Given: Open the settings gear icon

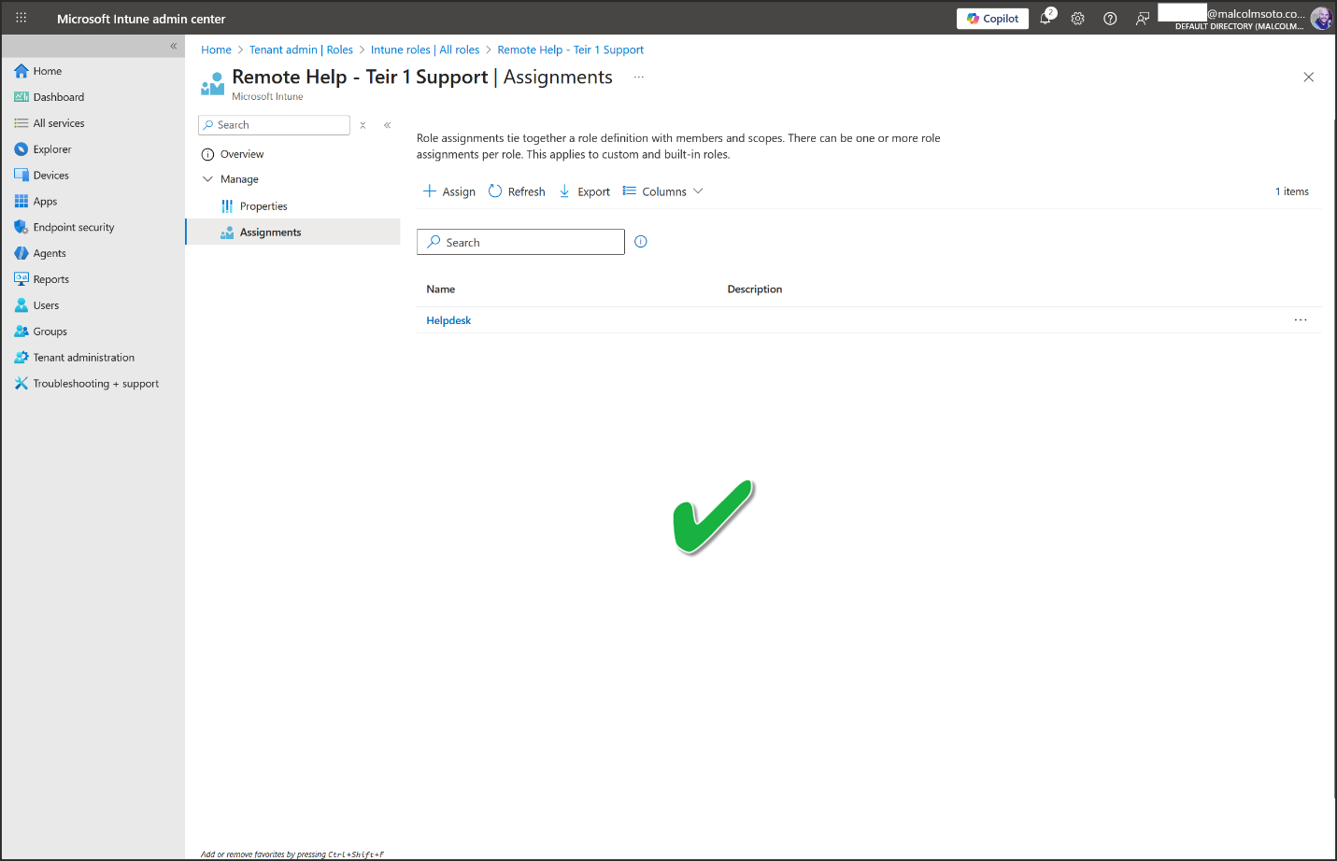Looking at the screenshot, I should 1077,19.
